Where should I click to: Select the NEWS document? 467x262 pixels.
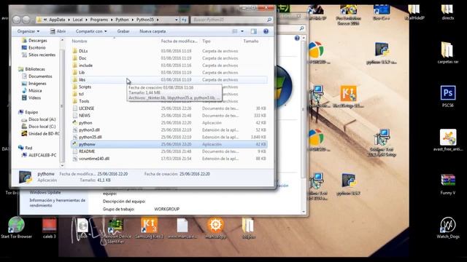click(85, 116)
